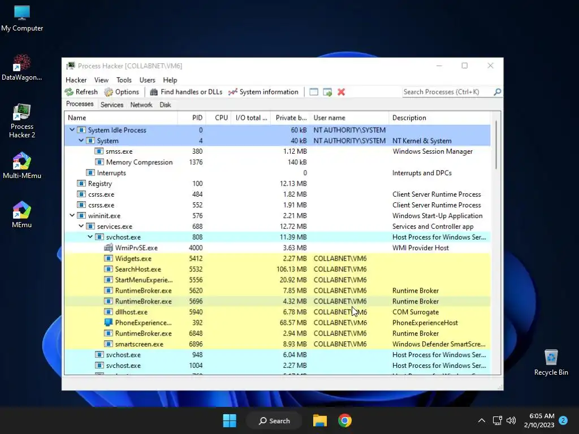Sort by the CPU column header
Screen dimensions: 579x434
[x=218, y=118]
